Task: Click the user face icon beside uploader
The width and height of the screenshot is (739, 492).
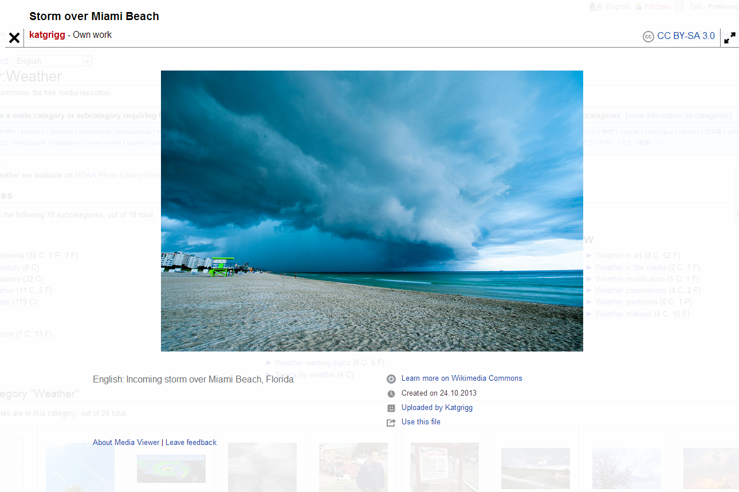Action: click(391, 408)
